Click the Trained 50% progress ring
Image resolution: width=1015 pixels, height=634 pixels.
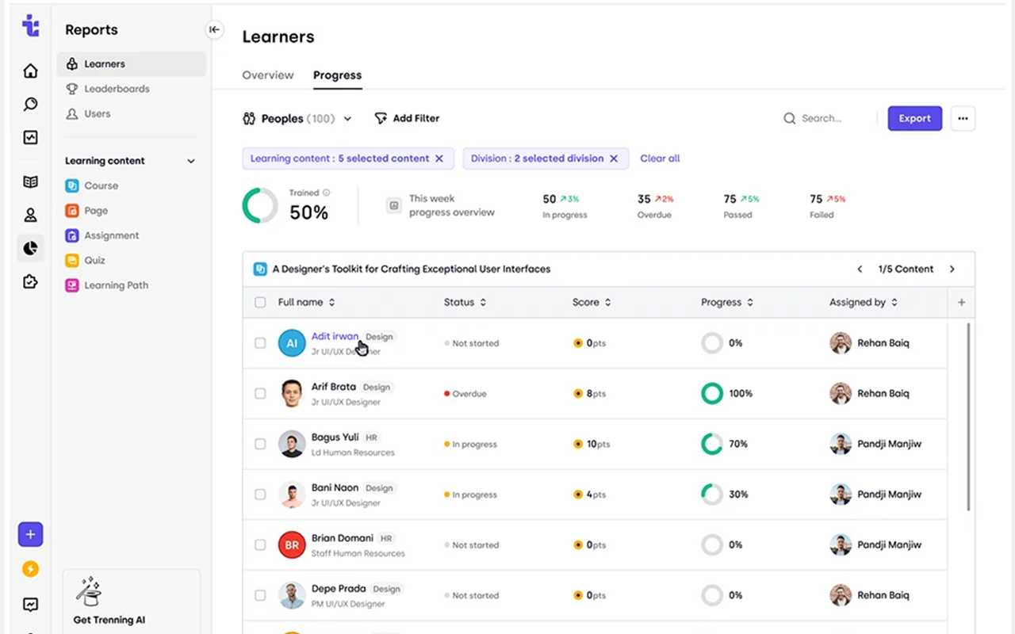point(259,206)
